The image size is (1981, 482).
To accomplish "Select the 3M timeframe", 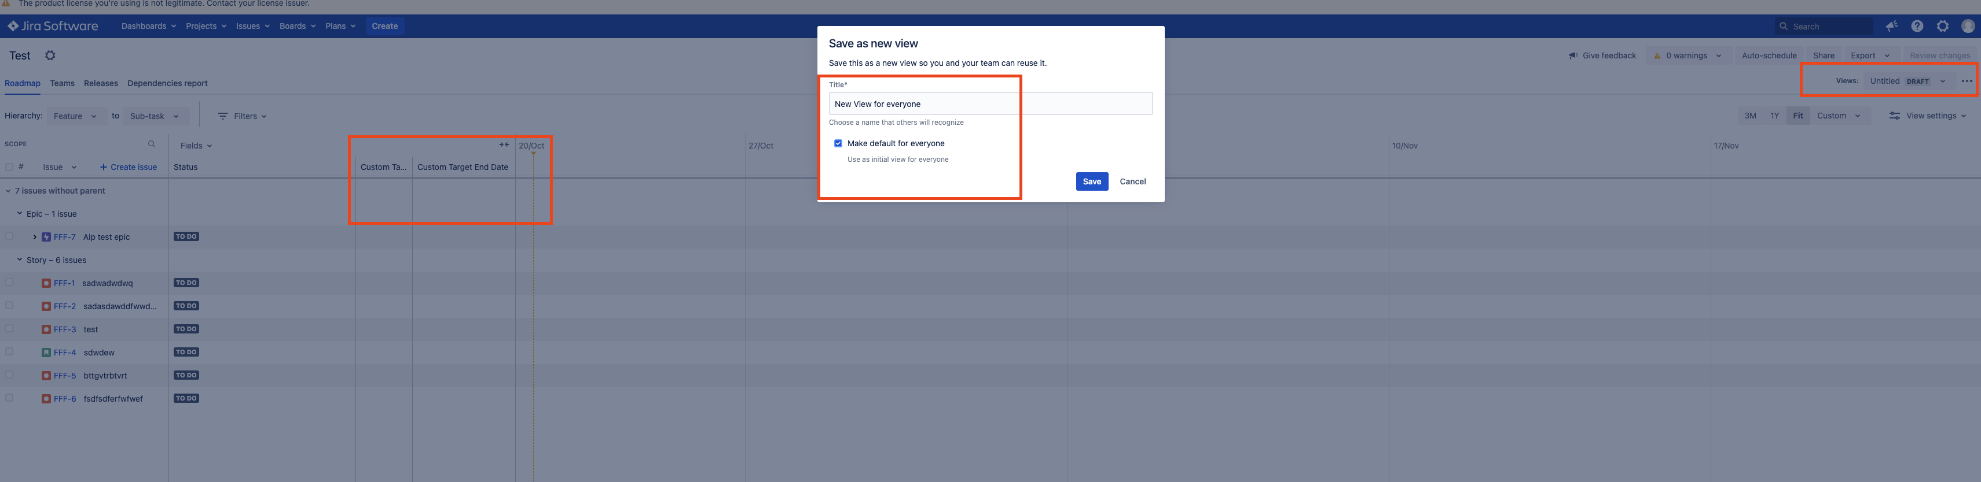I will 1750,116.
